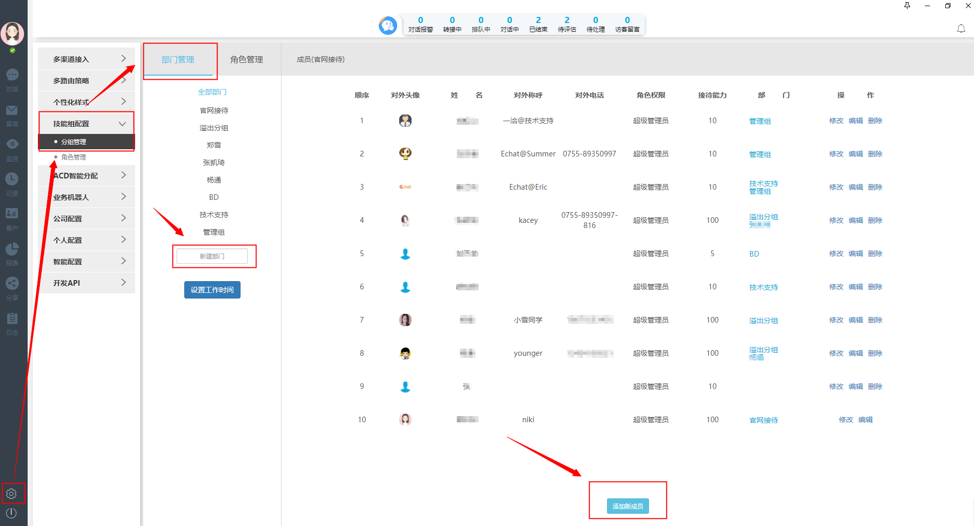Screen dimensions: 974x526
Task: Select the 角色管理 submenu item
Action: click(x=74, y=157)
